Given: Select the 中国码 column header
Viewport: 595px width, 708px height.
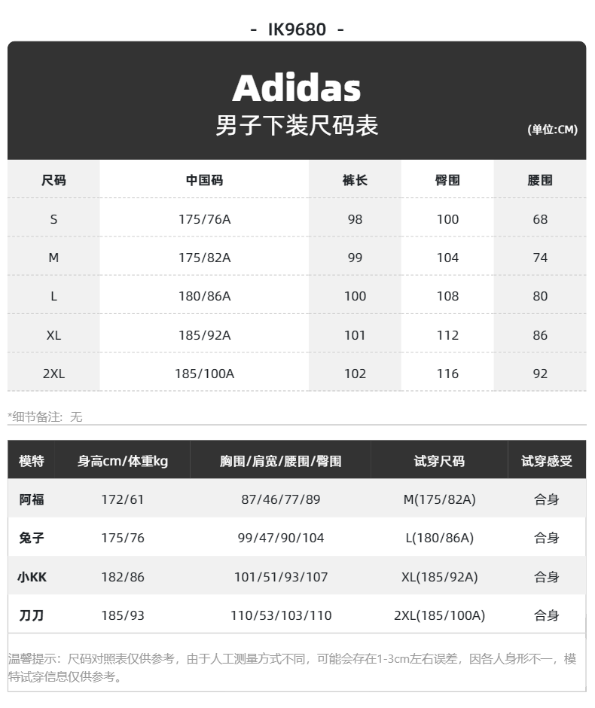Looking at the screenshot, I should 204,180.
